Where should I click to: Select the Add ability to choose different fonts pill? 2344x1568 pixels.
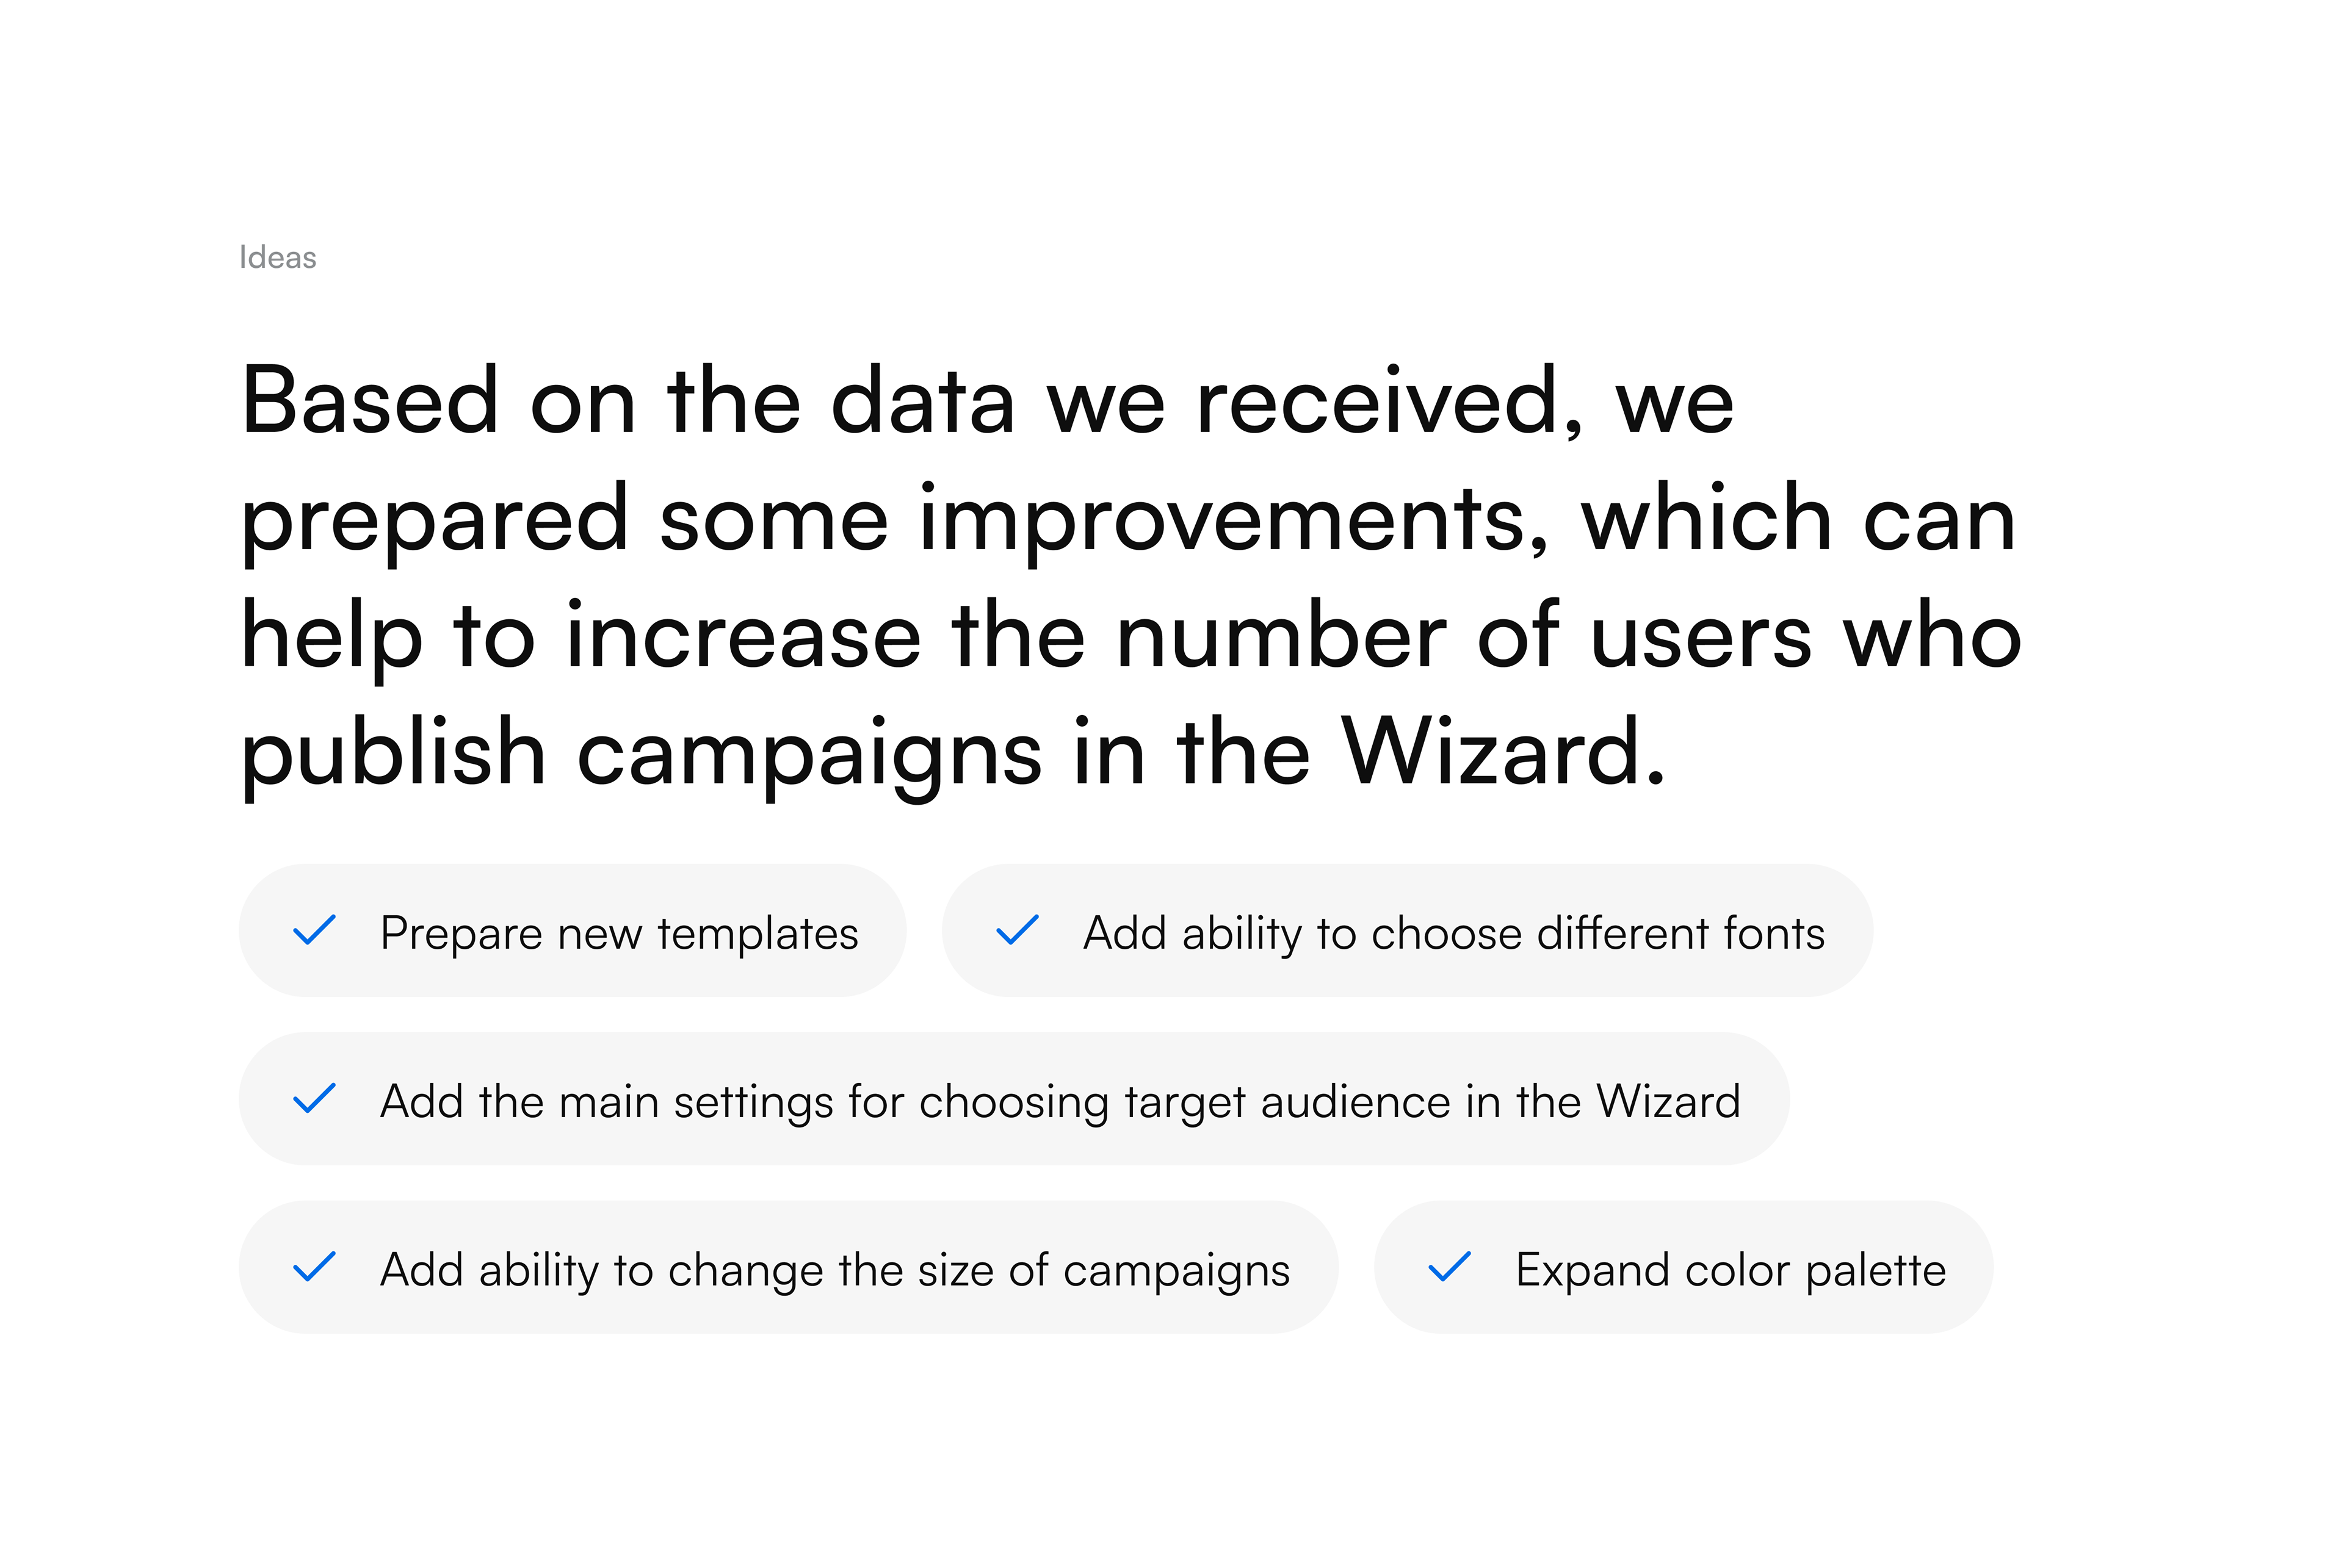[x=1453, y=933]
